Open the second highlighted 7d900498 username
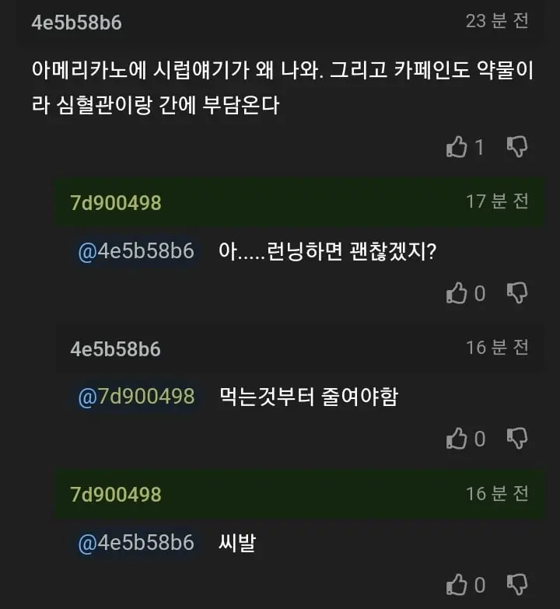Image resolution: width=560 pixels, height=609 pixels. point(116,495)
